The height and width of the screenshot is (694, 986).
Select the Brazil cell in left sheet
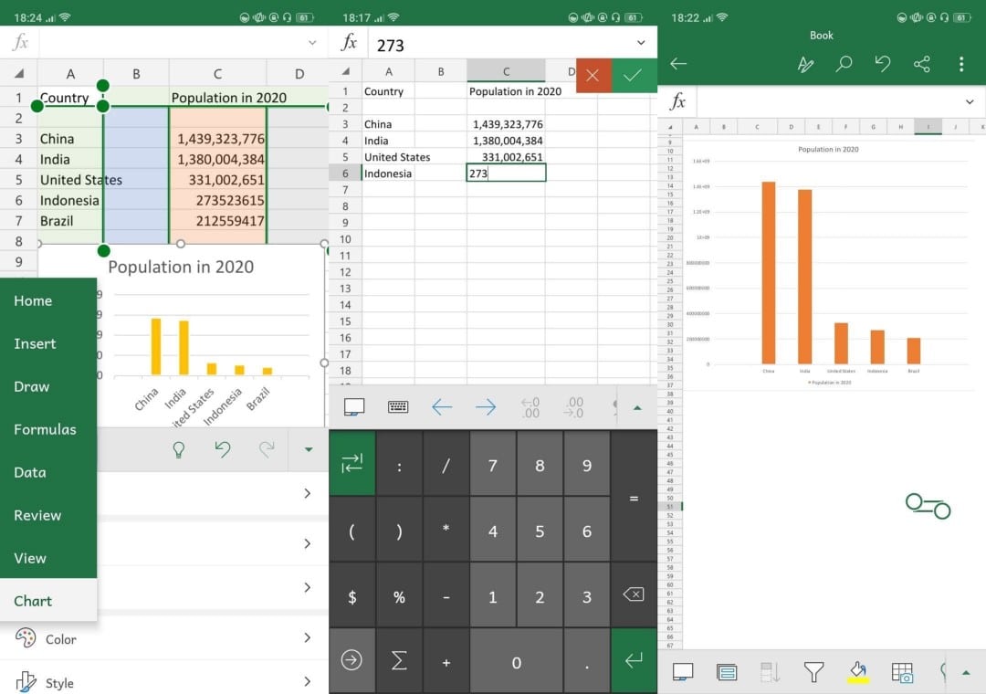tap(70, 221)
